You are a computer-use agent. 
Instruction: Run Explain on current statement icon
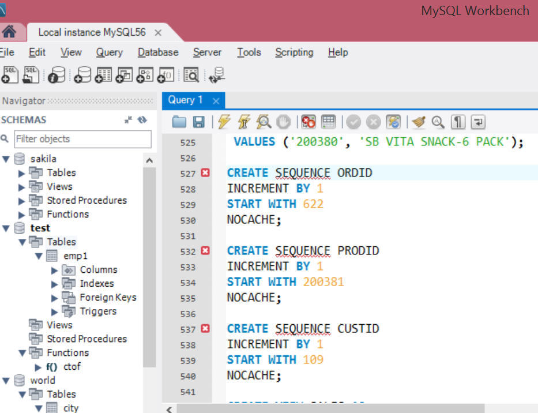(264, 122)
